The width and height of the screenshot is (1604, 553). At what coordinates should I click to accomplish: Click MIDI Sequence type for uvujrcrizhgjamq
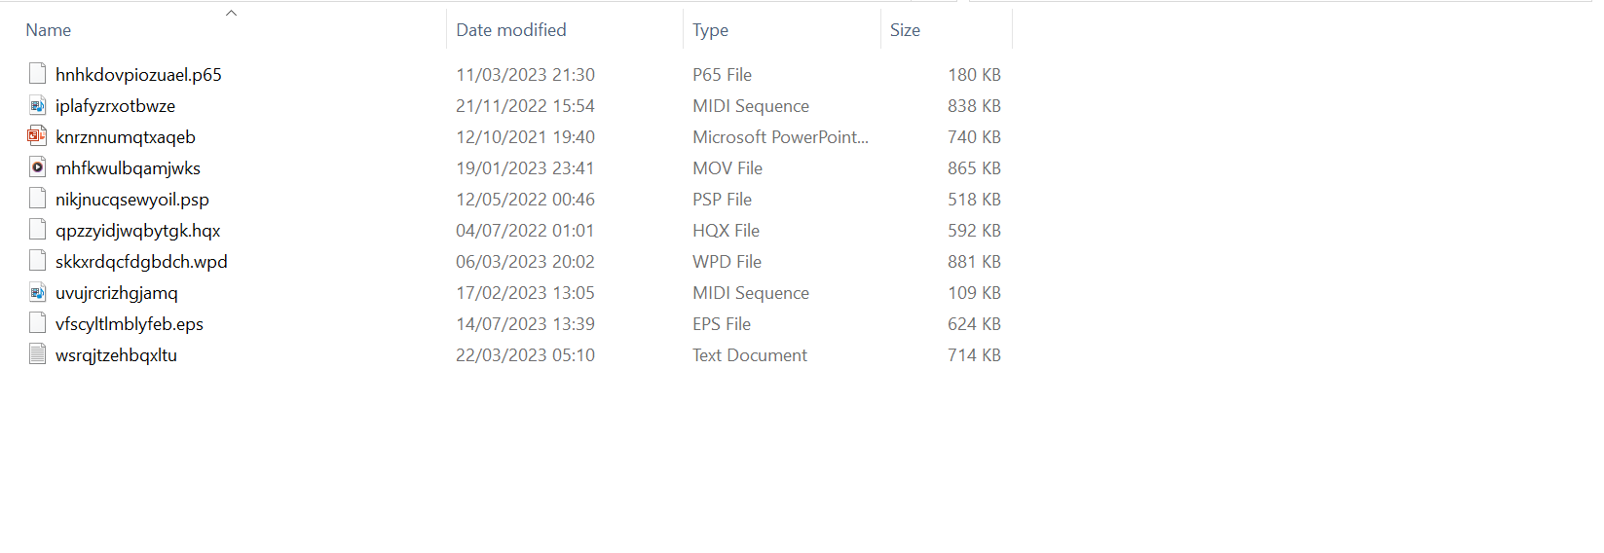(751, 293)
